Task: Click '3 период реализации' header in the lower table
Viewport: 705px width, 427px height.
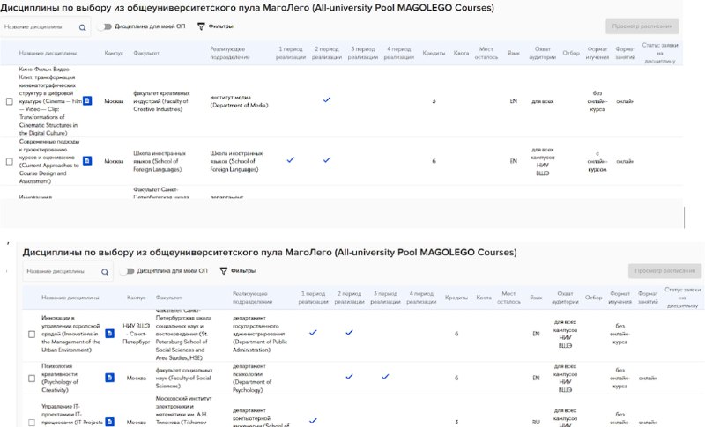Action: tap(385, 298)
